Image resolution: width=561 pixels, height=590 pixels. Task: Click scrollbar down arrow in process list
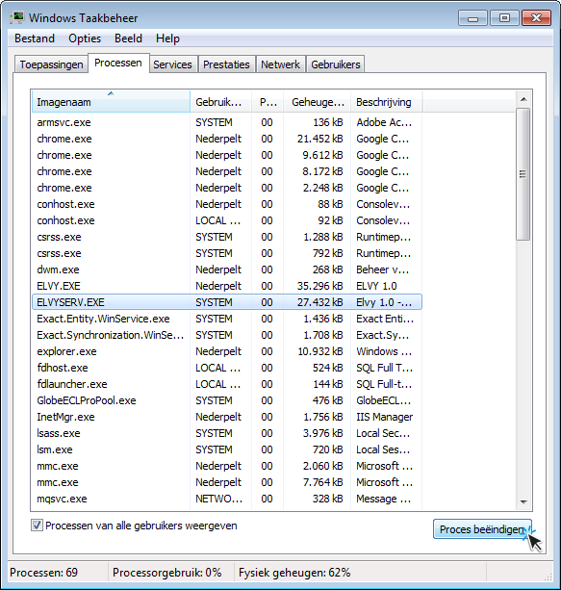523,502
